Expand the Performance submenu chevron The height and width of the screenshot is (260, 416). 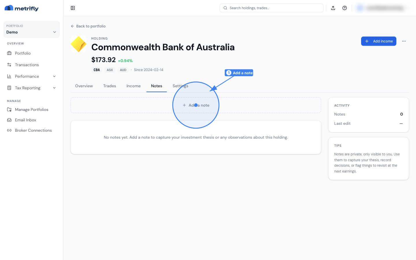[x=54, y=76]
